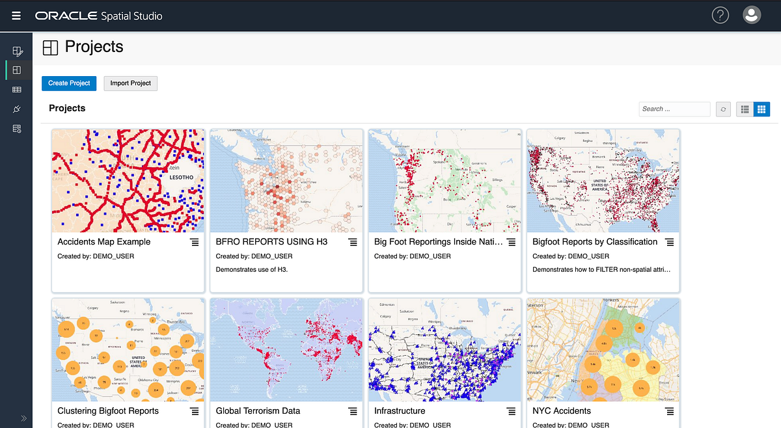
Task: View background Jobs via the database-clock icon
Action: click(x=17, y=128)
